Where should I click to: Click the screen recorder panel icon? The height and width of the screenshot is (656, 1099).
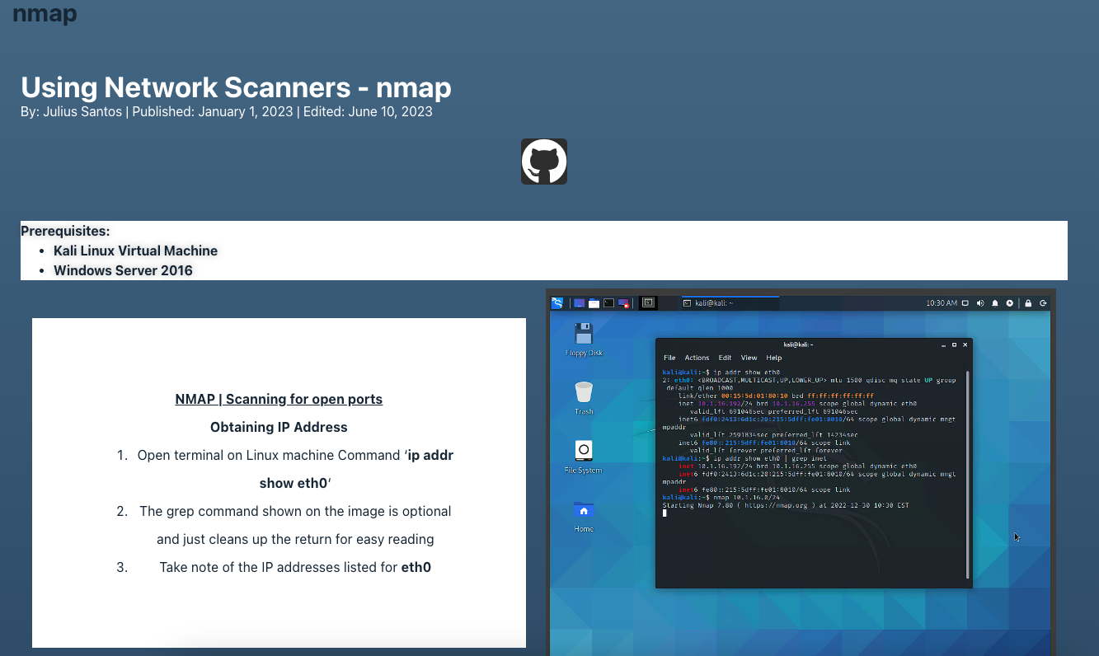624,303
